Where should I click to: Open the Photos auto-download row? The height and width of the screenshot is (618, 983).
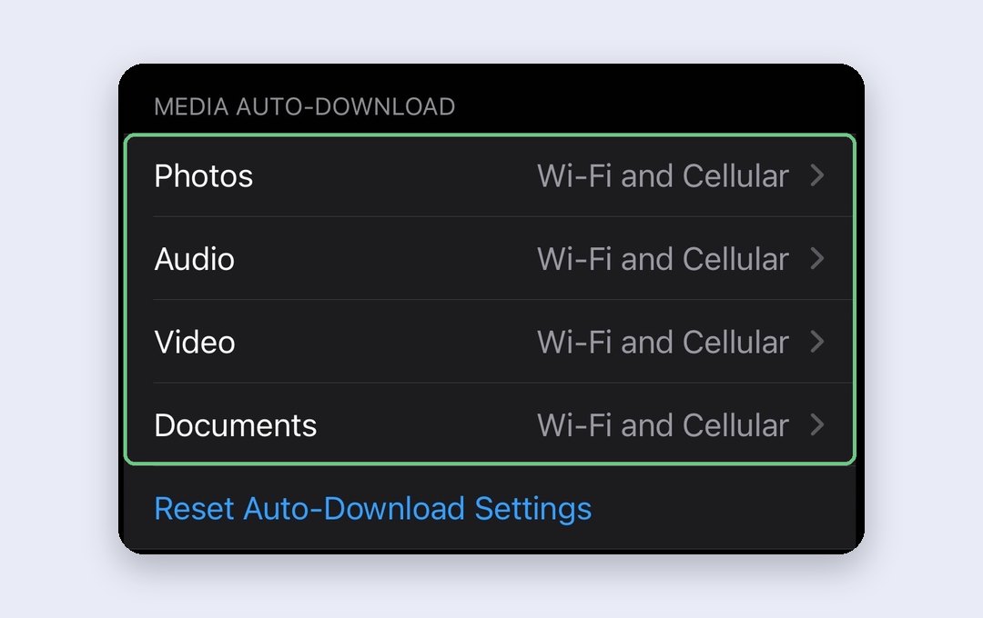(490, 176)
